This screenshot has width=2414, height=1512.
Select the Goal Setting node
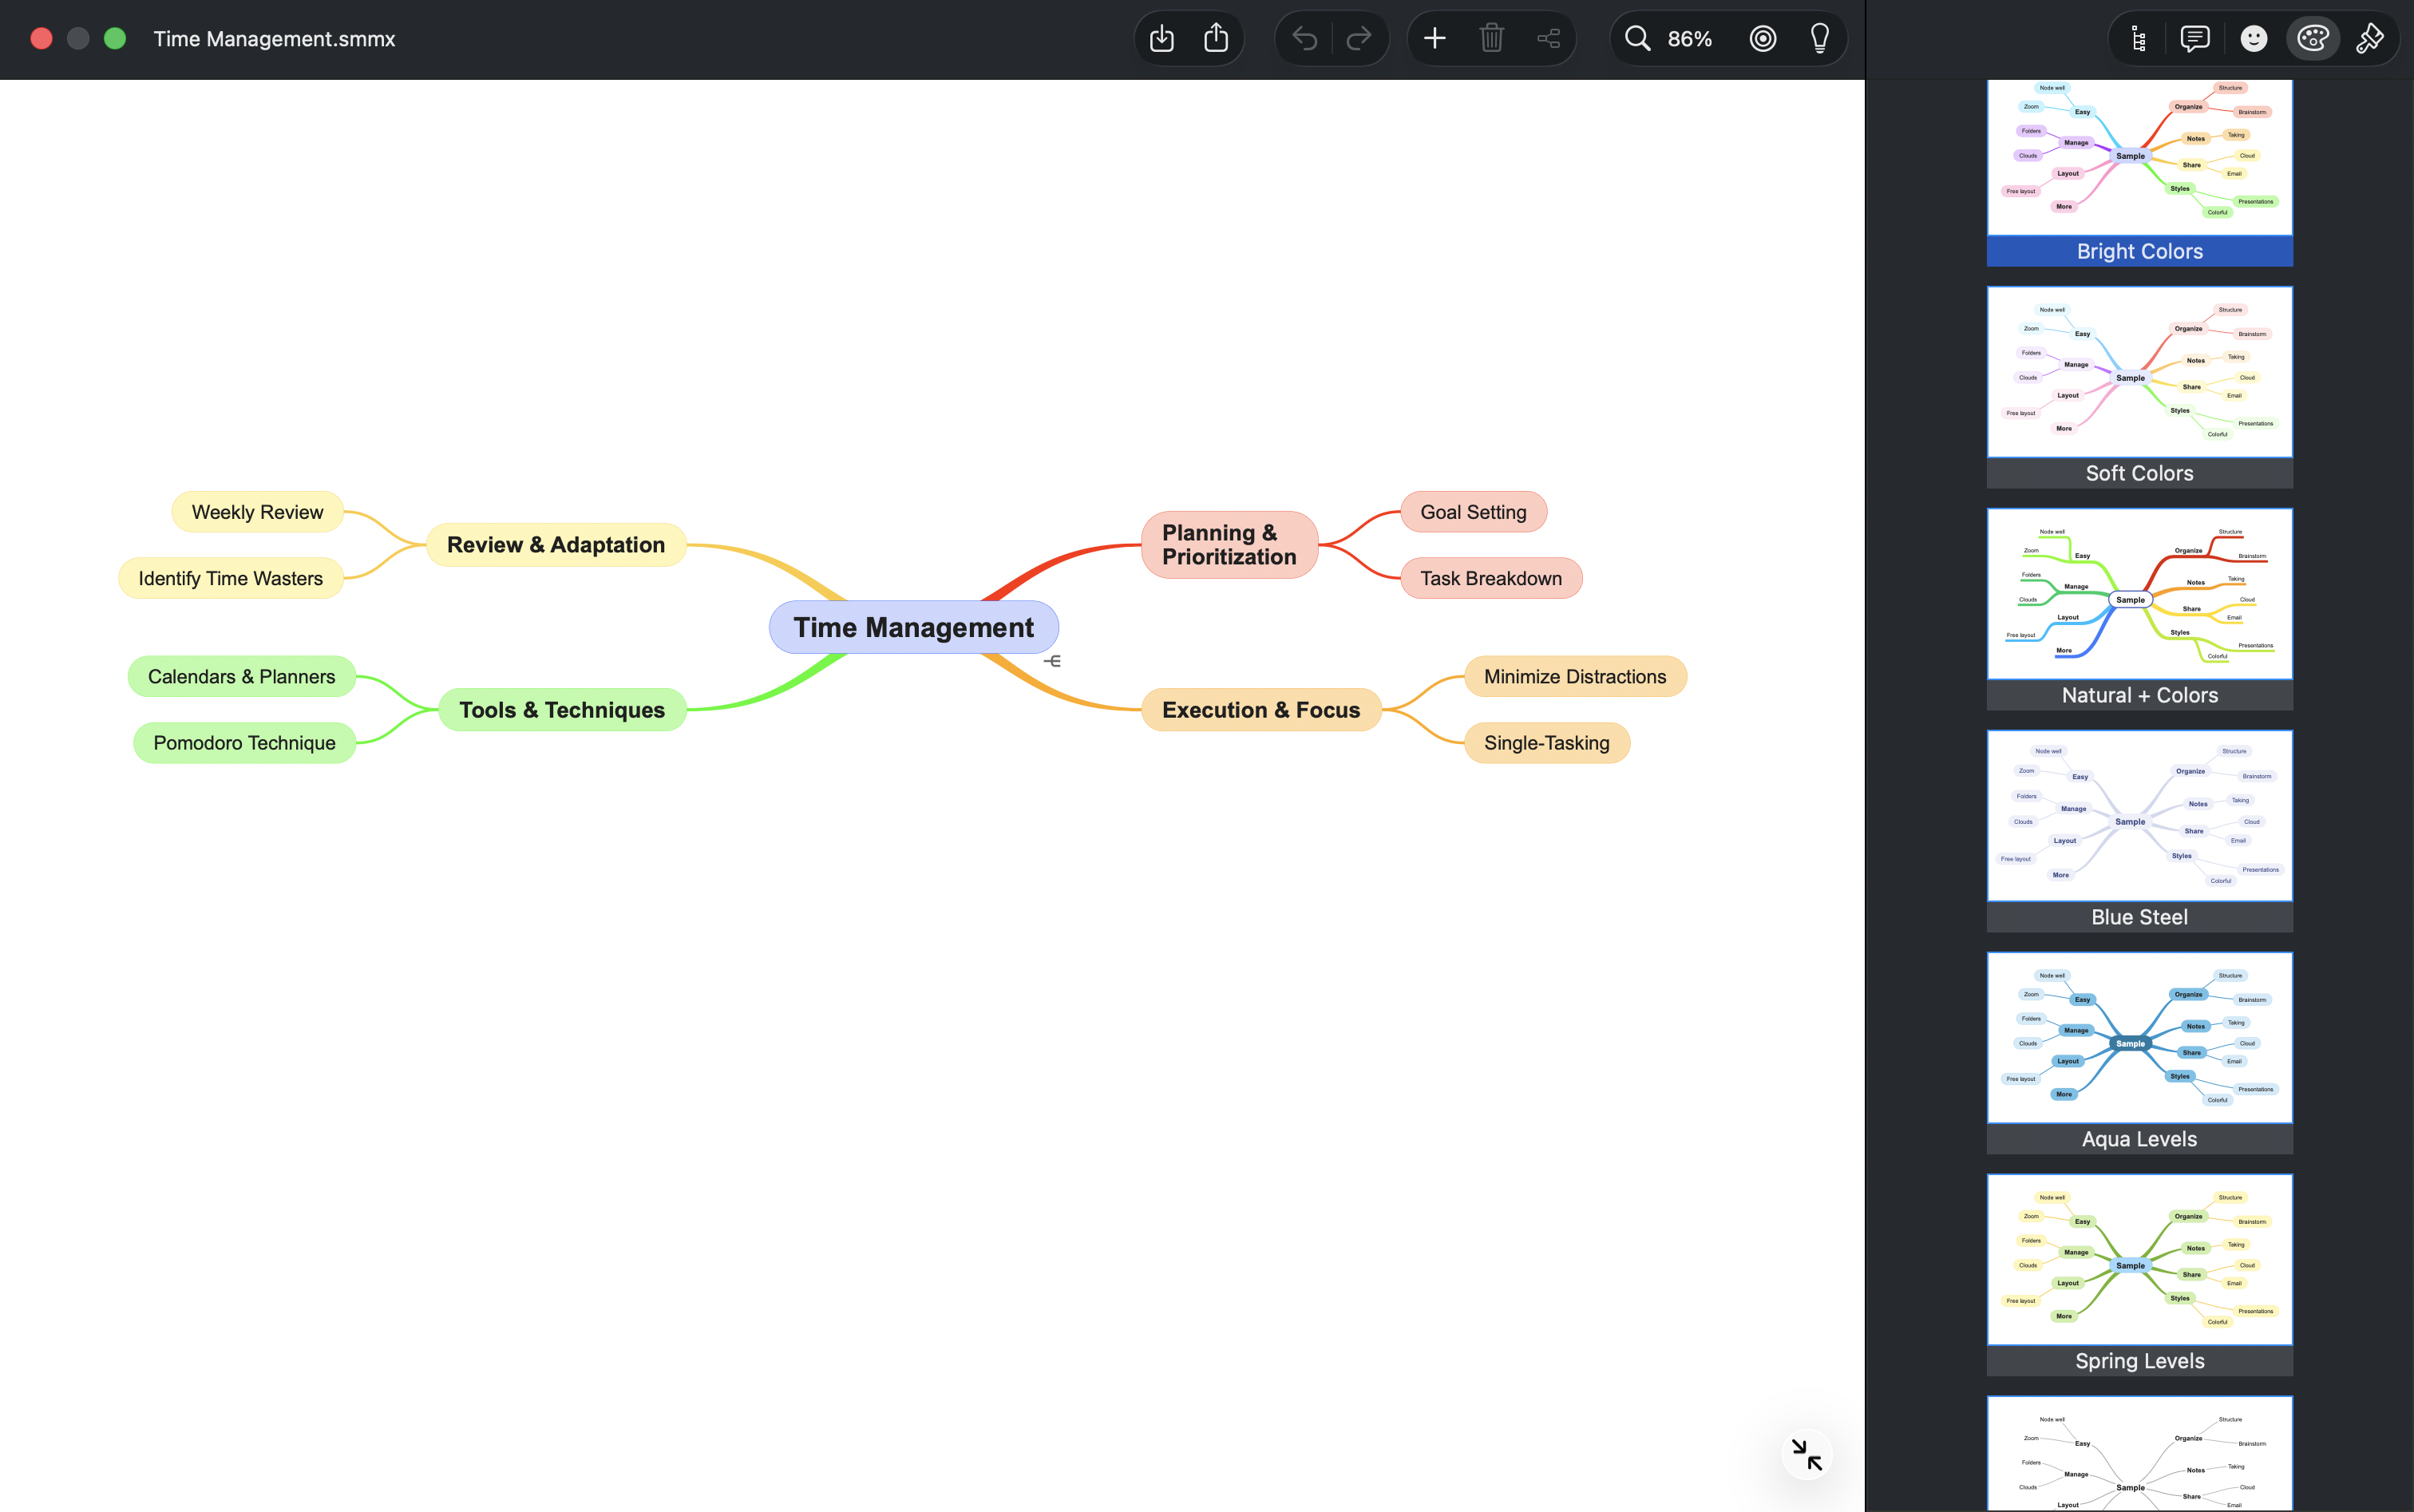pos(1473,512)
